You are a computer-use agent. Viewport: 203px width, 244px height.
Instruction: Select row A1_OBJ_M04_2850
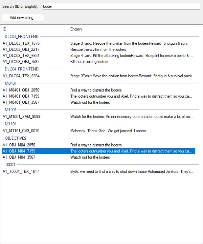tap(98, 145)
